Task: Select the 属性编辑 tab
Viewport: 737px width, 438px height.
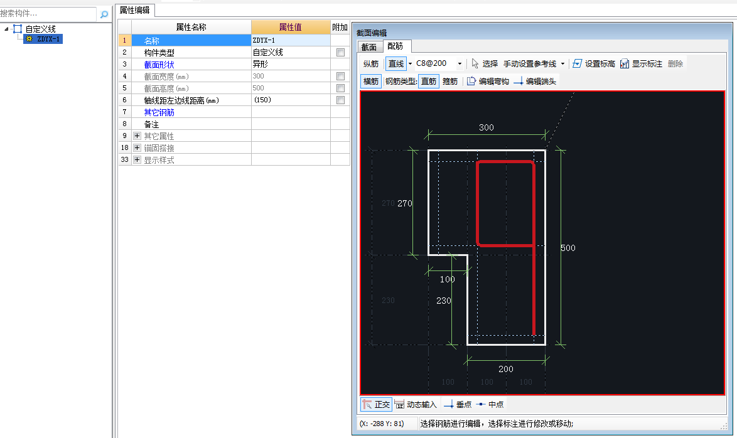Action: point(135,10)
